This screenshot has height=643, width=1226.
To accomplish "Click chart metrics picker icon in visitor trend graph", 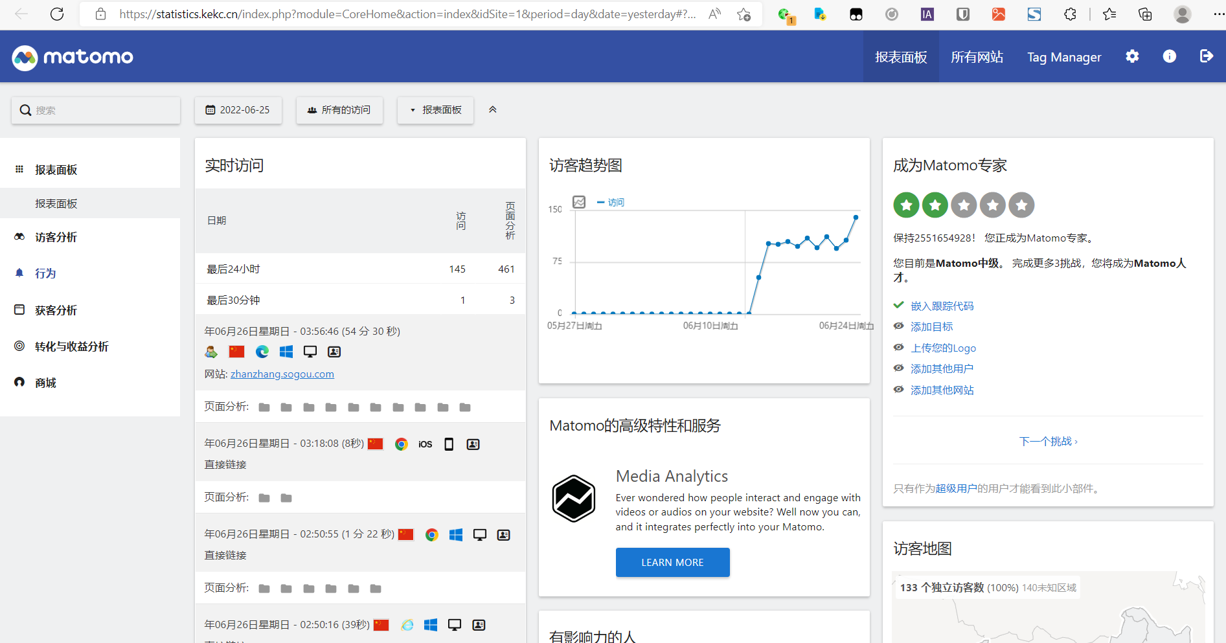I will tap(579, 202).
